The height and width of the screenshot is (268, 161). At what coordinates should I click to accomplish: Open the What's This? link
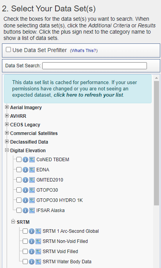[x=84, y=50]
